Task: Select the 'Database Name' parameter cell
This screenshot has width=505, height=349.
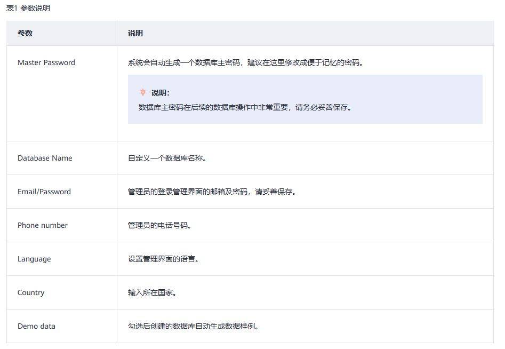Action: point(45,158)
